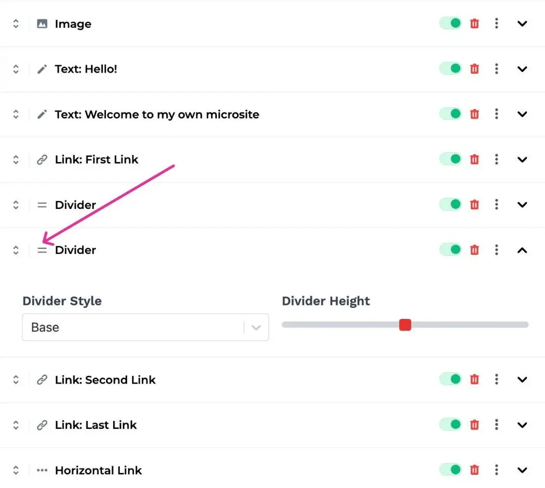Click trash icon on expanded Divider
The width and height of the screenshot is (545, 488).
(474, 250)
